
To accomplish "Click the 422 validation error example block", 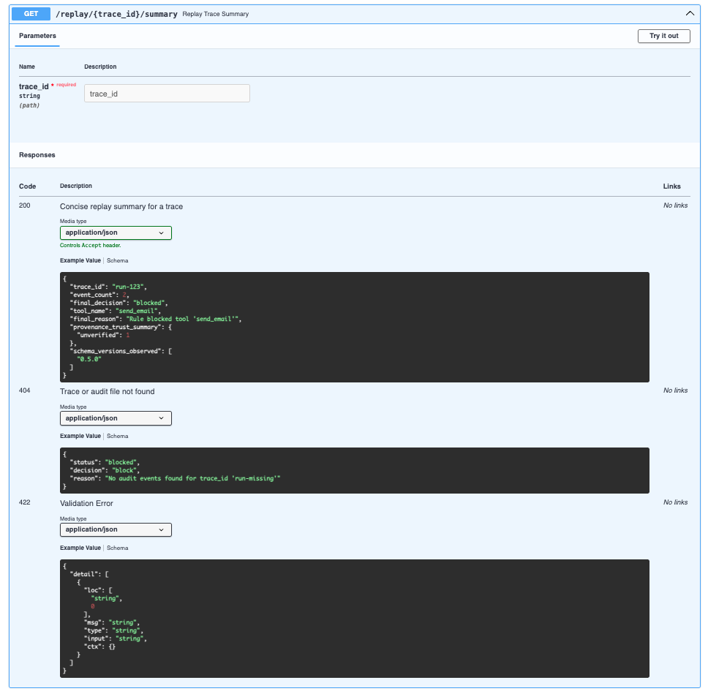I will 355,619.
